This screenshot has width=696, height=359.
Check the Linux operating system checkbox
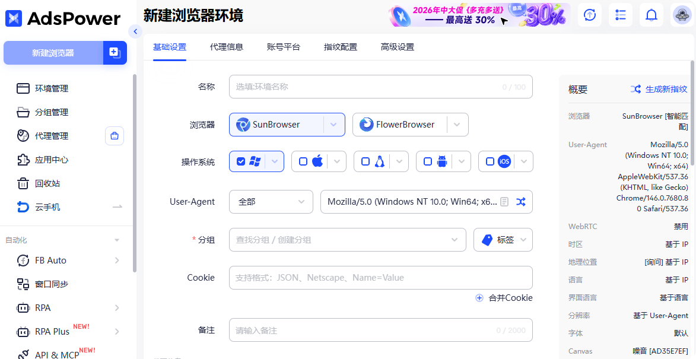click(366, 161)
